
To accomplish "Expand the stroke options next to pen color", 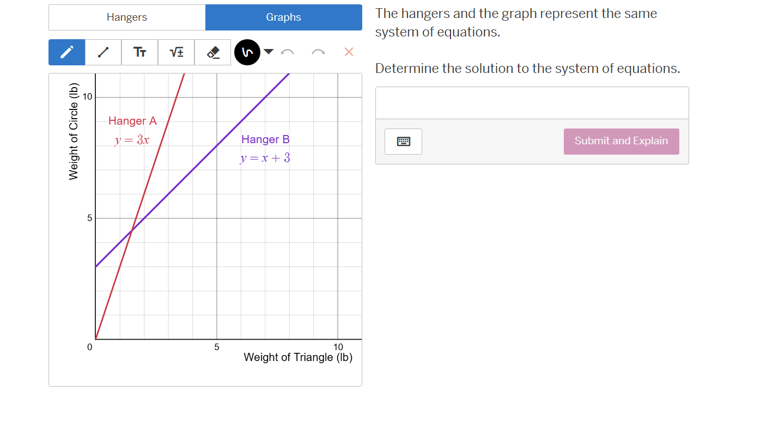I will click(x=269, y=52).
